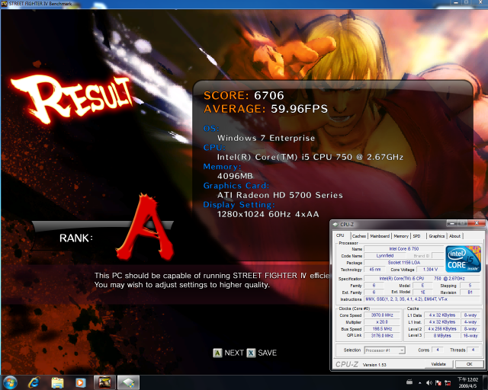Close the CPU-Z window
The width and height of the screenshot is (488, 390).
coord(477,223)
